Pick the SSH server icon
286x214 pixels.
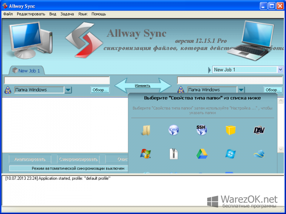point(201,130)
